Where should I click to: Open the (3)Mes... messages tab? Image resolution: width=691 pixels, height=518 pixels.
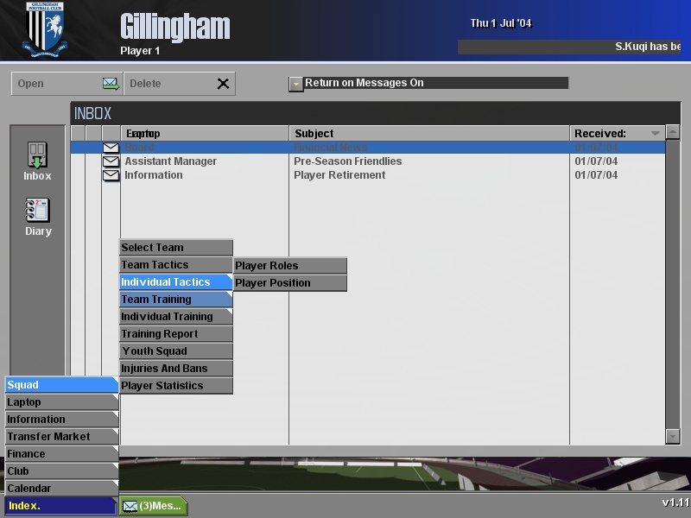153,506
